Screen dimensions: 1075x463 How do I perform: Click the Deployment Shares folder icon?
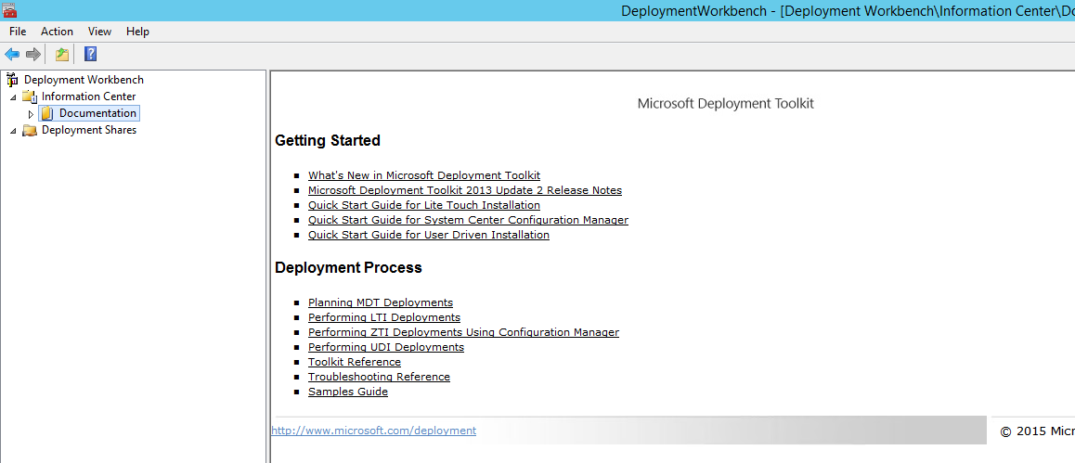[30, 130]
